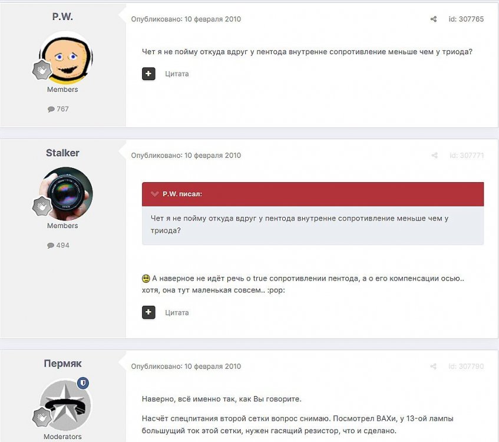Click rank badge on P.W.'s avatar
This screenshot has height=442, width=499.
[42, 70]
